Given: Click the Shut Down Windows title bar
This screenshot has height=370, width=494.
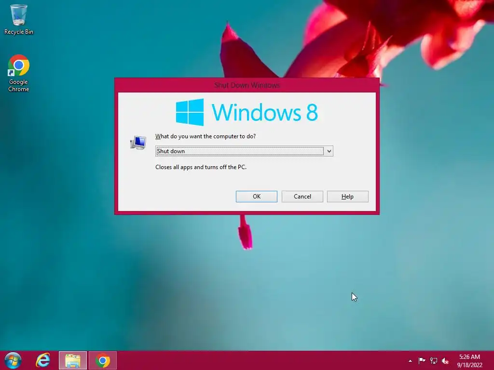Looking at the screenshot, I should click(x=247, y=85).
